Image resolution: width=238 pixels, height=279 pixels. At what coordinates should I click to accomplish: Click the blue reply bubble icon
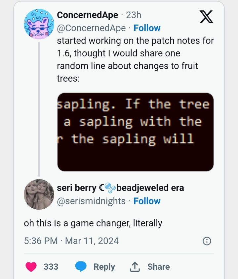point(81,267)
